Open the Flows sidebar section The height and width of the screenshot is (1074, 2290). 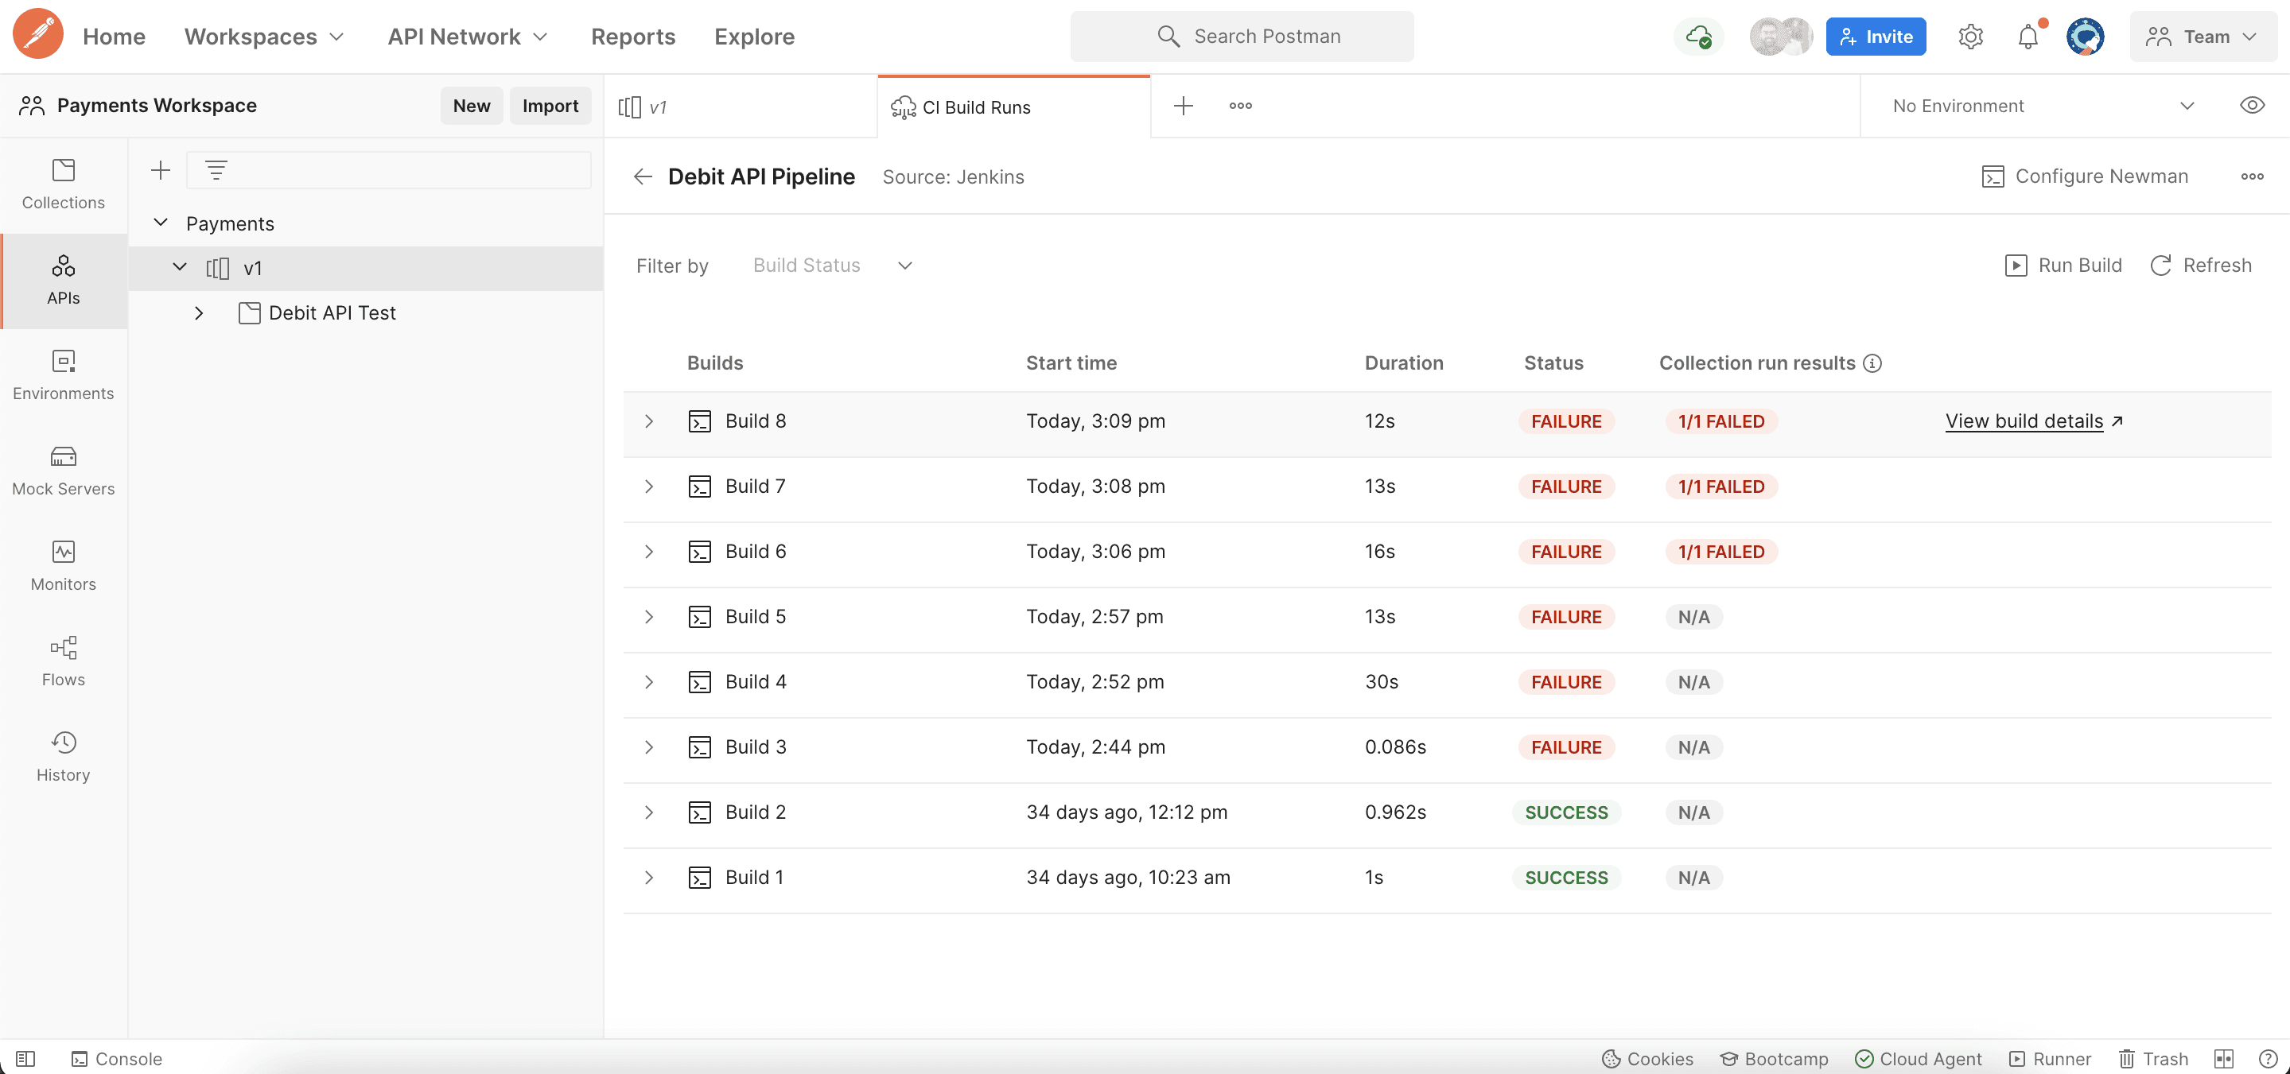click(x=63, y=661)
